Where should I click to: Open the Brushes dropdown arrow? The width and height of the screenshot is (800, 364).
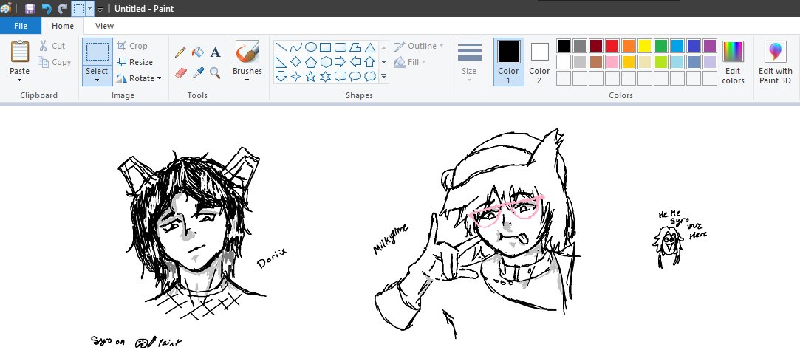247,80
